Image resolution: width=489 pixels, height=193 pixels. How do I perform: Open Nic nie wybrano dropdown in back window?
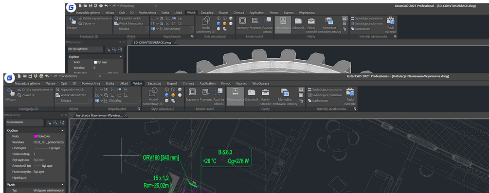(x=85, y=49)
